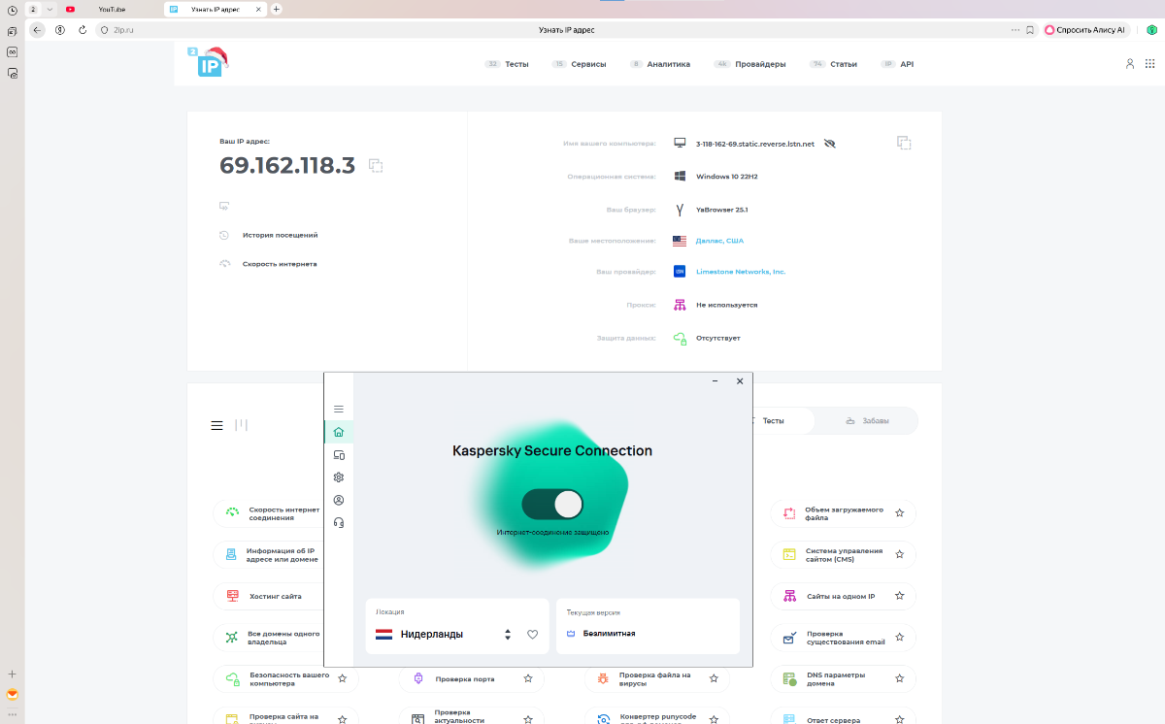Viewport: 1165px width, 724px height.
Task: Copy all details icon in info panel
Action: coord(904,143)
